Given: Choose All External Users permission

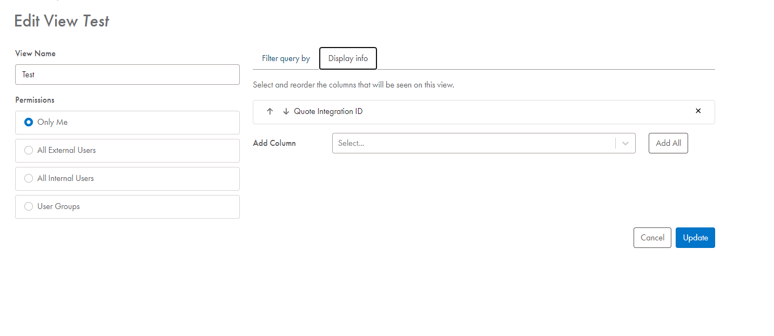Looking at the screenshot, I should pos(29,150).
